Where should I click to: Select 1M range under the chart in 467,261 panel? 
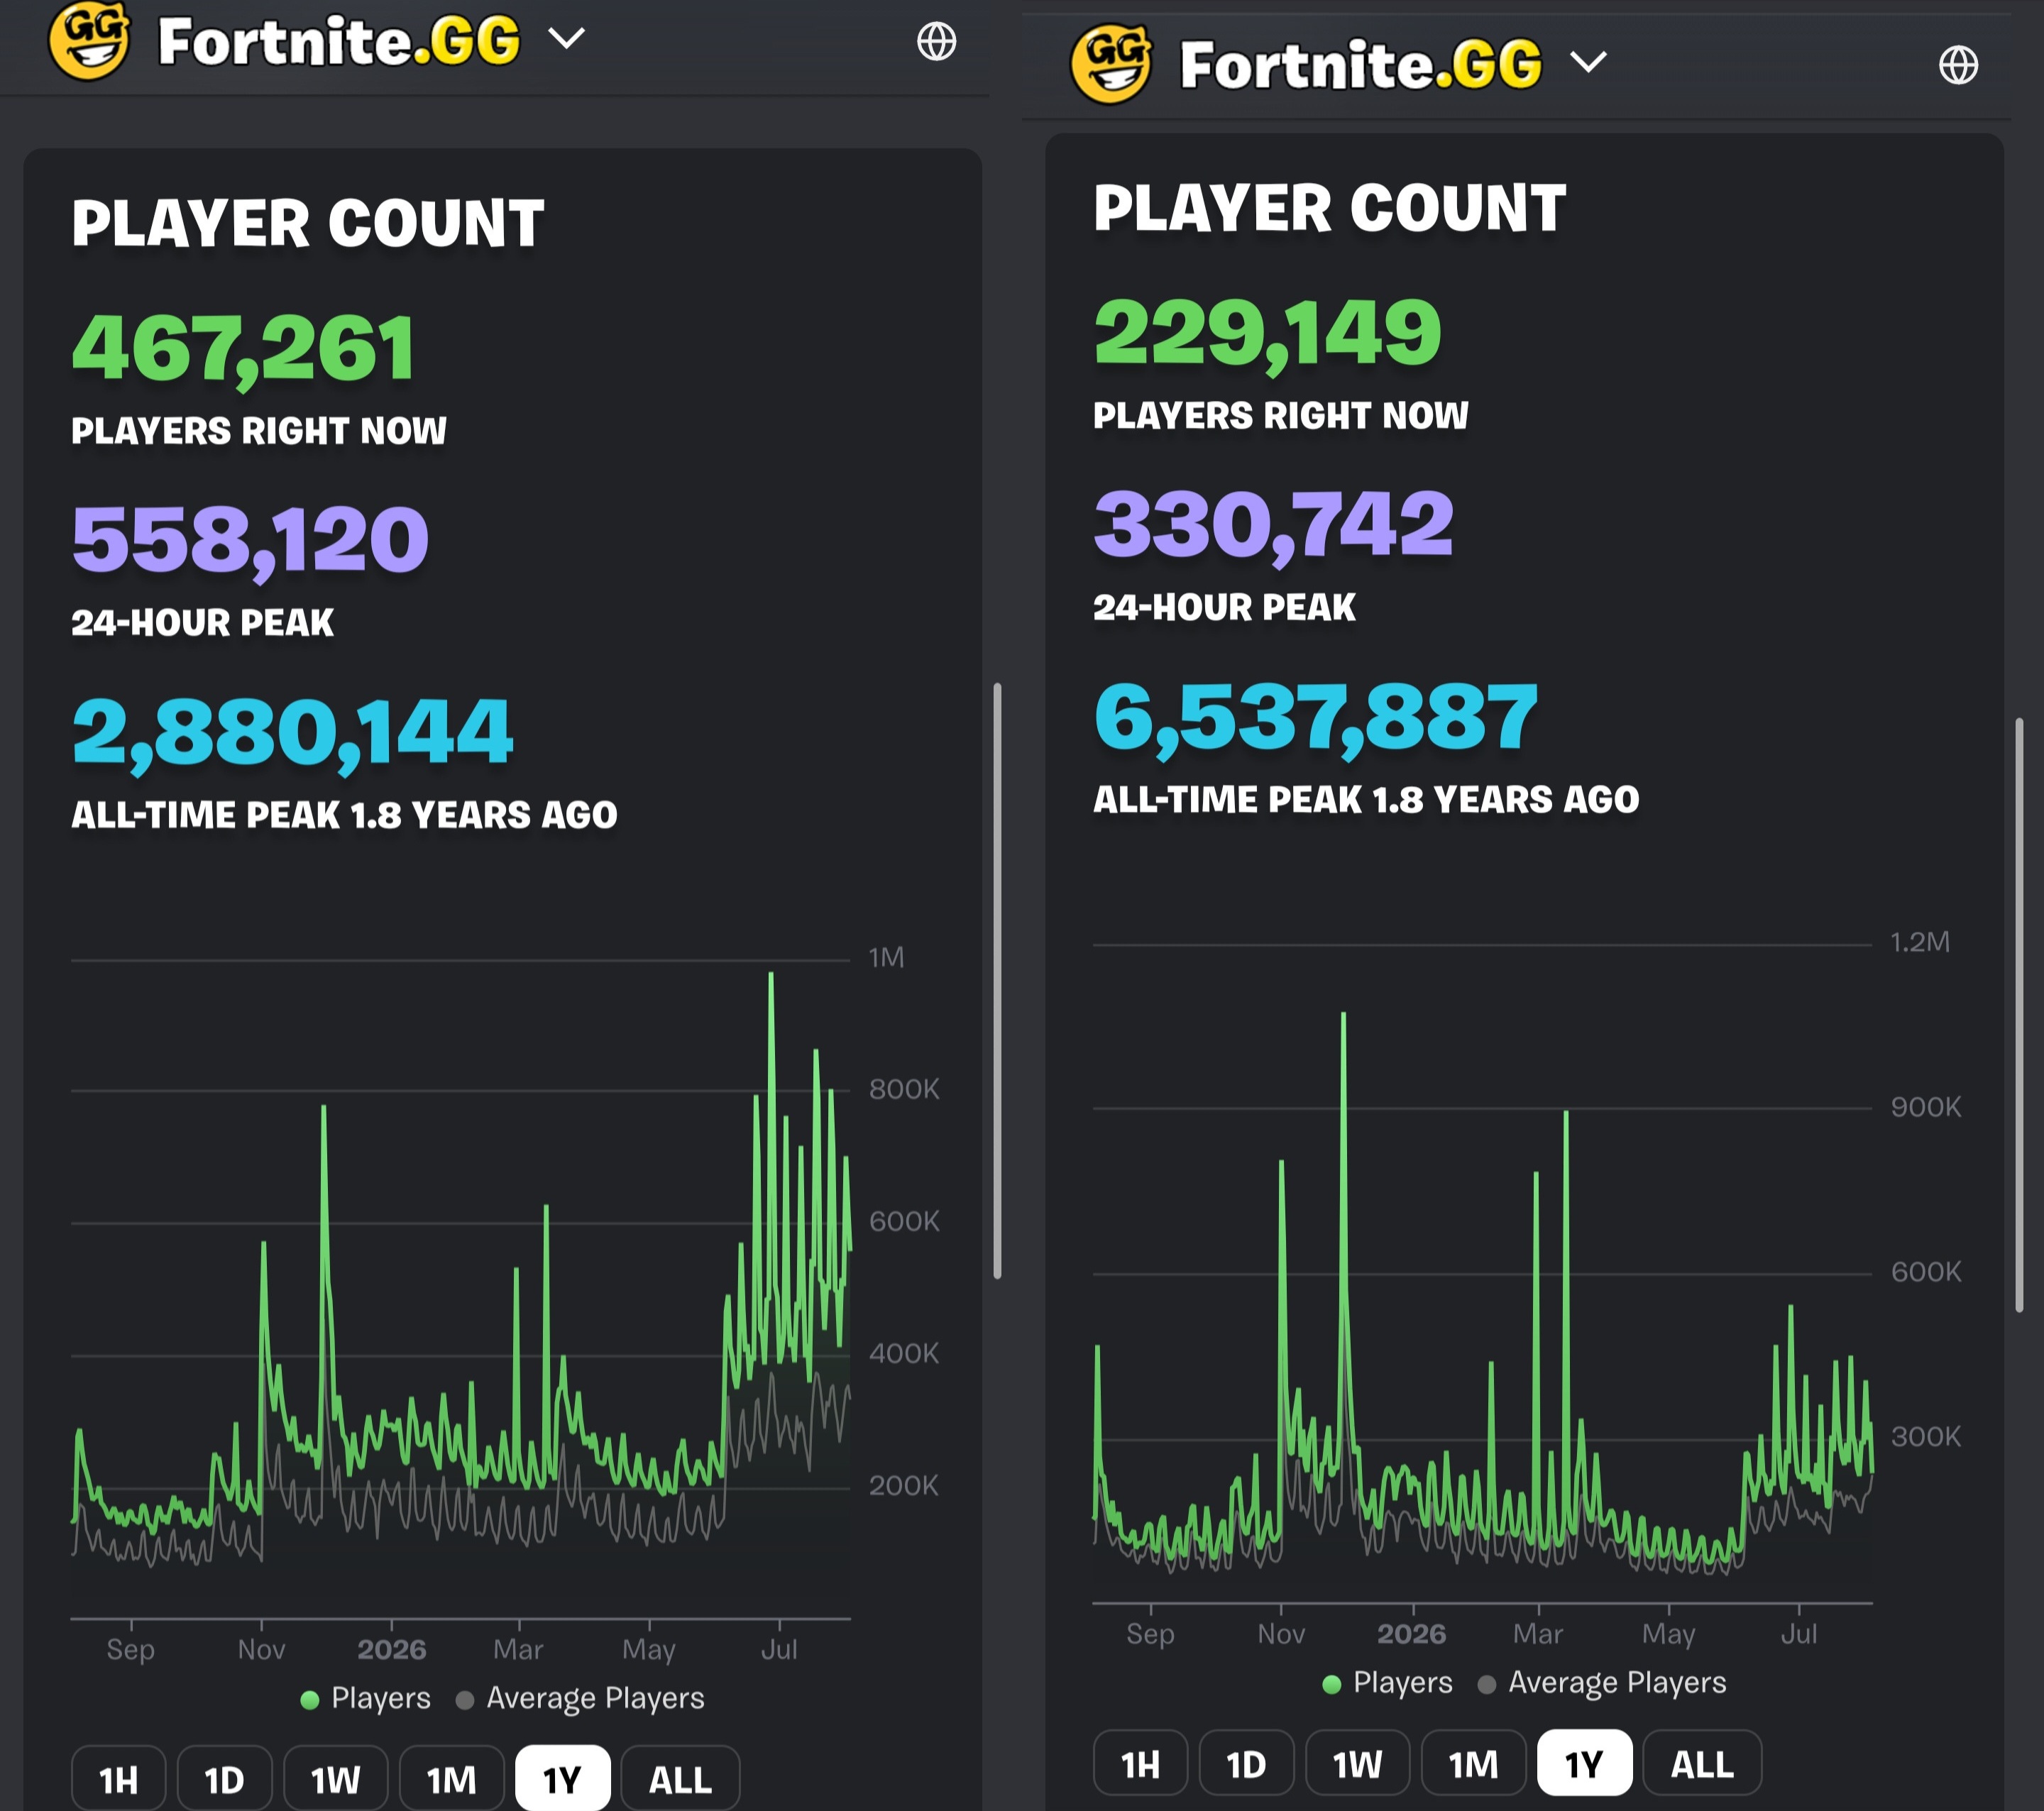(x=452, y=1779)
